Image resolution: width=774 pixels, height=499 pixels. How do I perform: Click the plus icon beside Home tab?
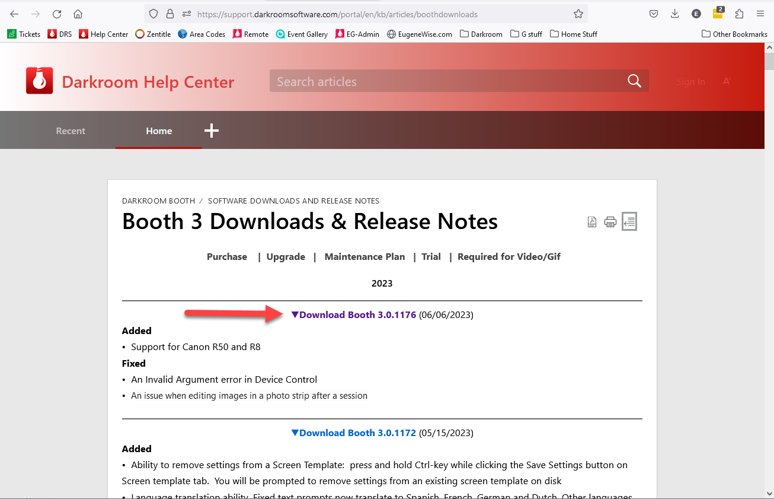[212, 131]
